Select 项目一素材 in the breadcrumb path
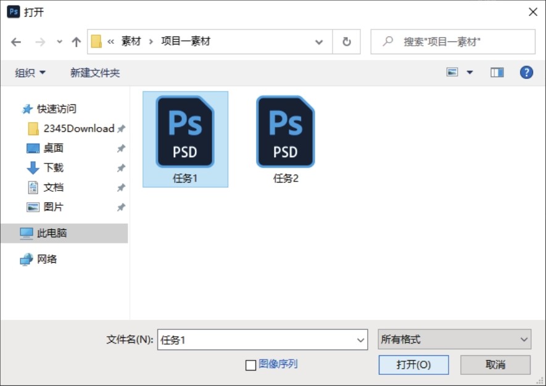 tap(186, 41)
